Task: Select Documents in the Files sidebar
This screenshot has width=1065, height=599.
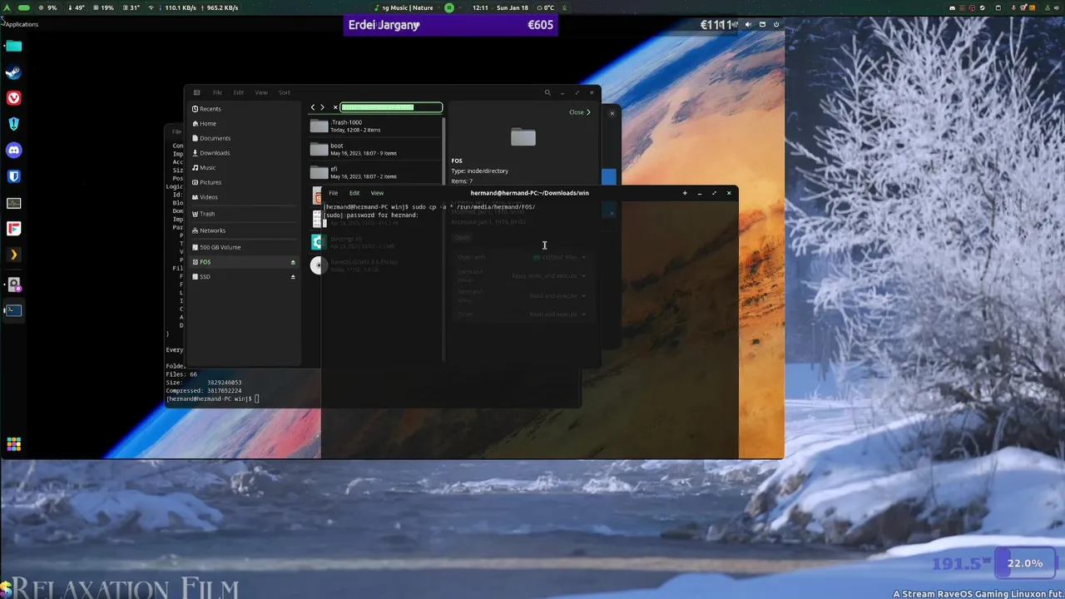Action: click(245, 138)
